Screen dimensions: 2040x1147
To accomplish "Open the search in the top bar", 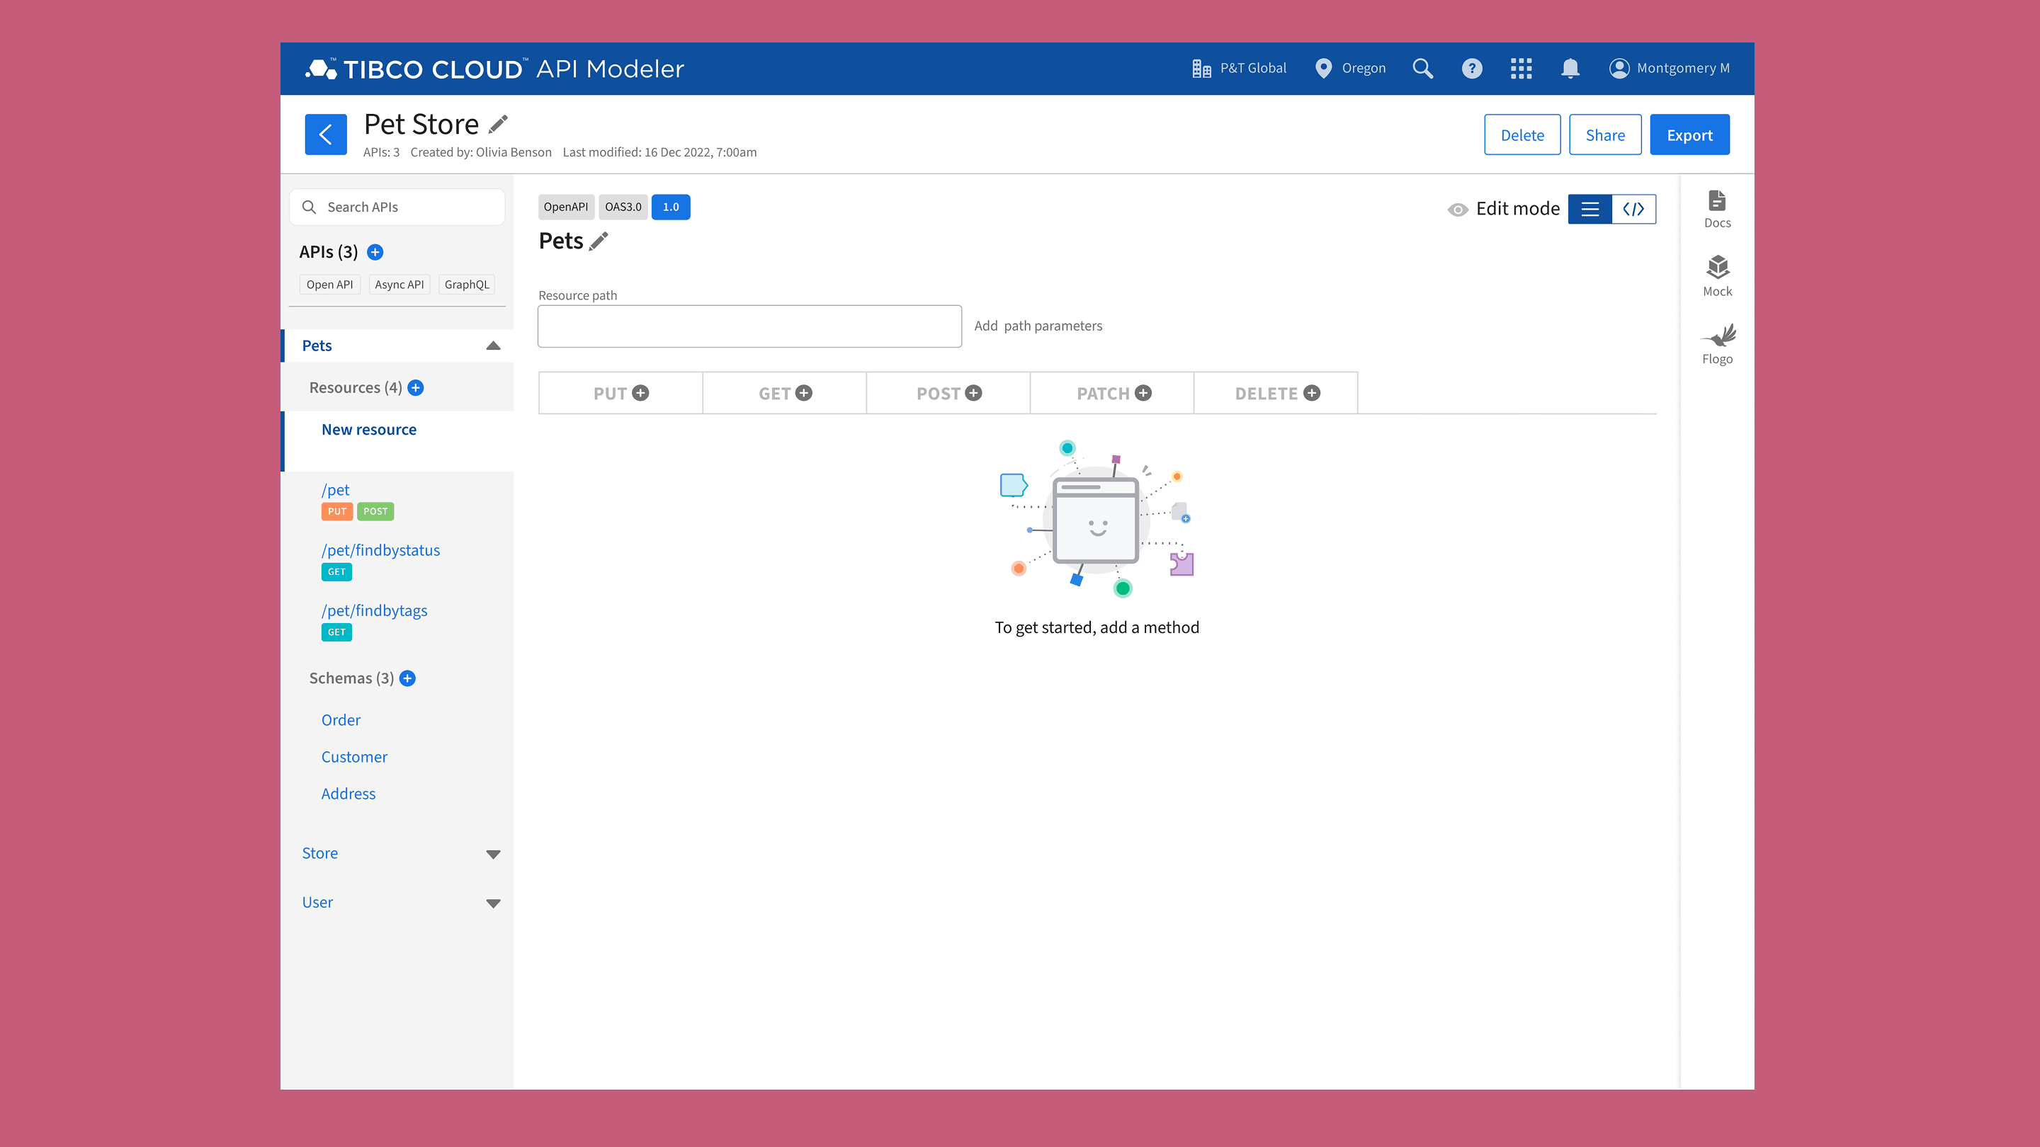I will tap(1422, 69).
